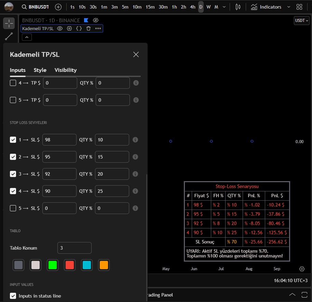Show info tooltip for SL level 3
The width and height of the screenshot is (312, 302).
pyautogui.click(x=135, y=174)
